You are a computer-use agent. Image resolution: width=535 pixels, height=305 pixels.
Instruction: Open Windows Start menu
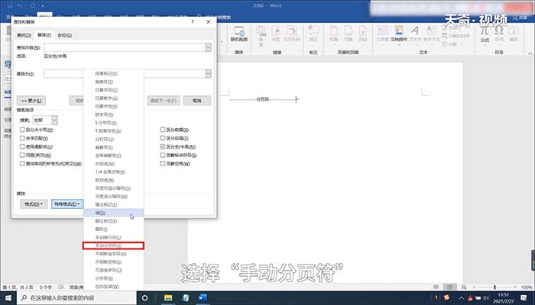coord(8,298)
